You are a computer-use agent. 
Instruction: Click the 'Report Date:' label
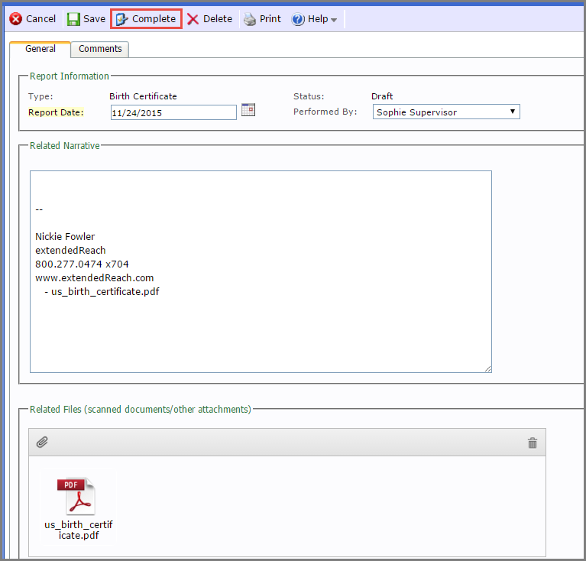tap(56, 112)
